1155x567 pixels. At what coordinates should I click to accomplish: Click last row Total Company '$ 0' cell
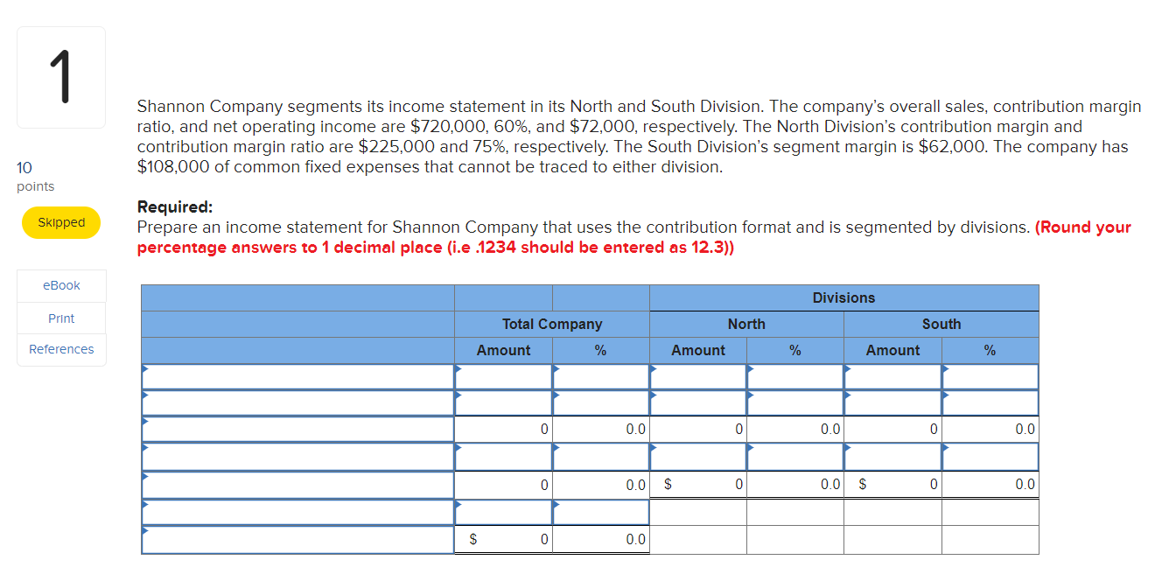pos(503,540)
